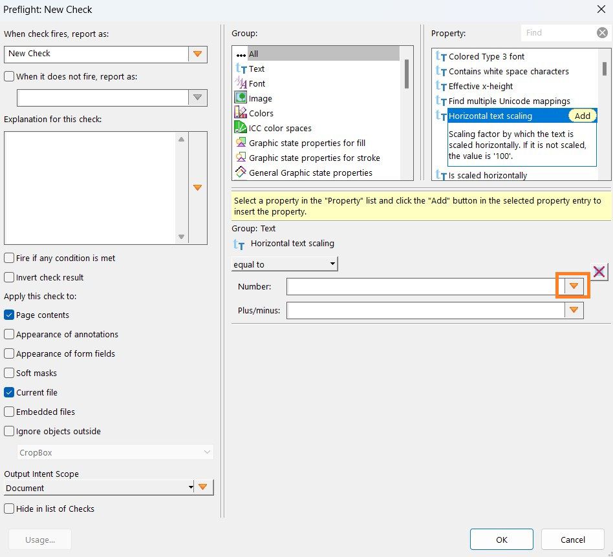Viewport: 613px width, 557px height.
Task: Clear the Find search field
Action: click(x=602, y=33)
